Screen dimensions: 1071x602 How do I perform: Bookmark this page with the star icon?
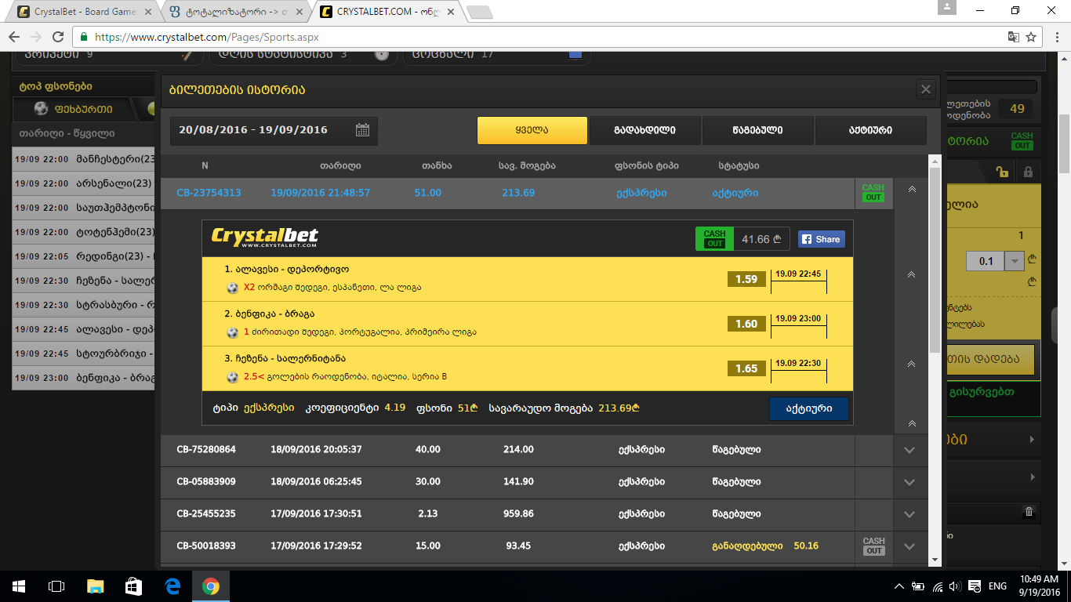1031,37
